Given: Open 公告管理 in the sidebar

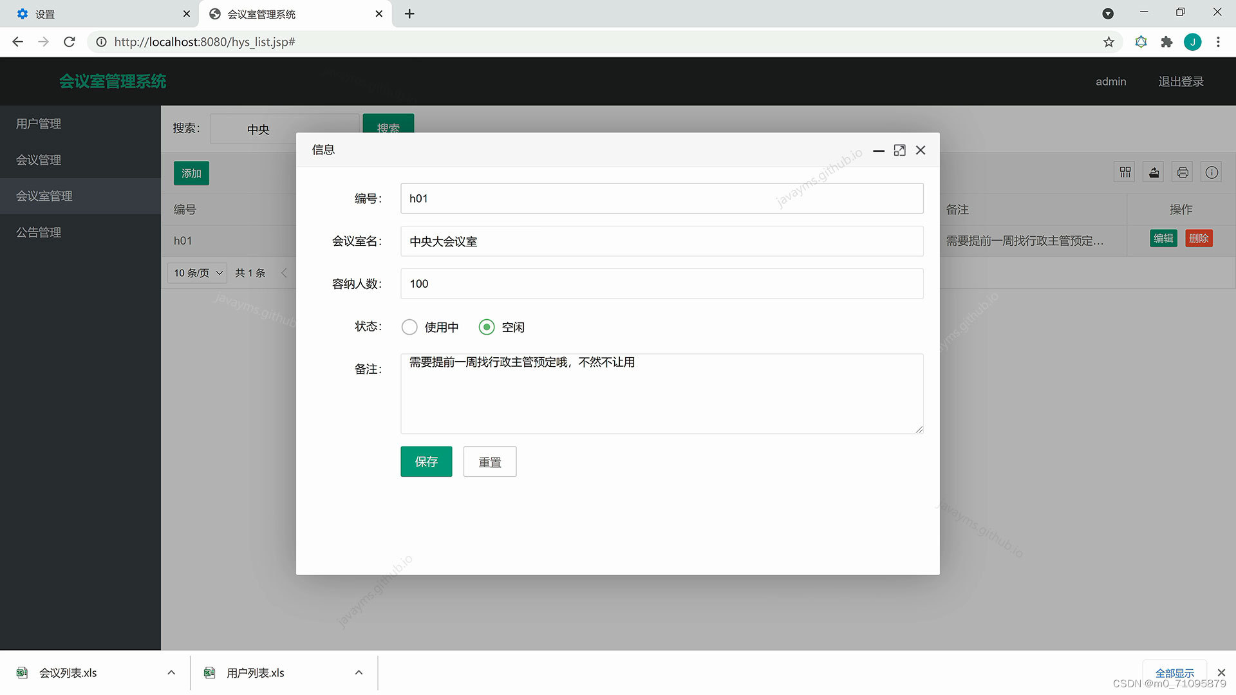Looking at the screenshot, I should (x=80, y=232).
